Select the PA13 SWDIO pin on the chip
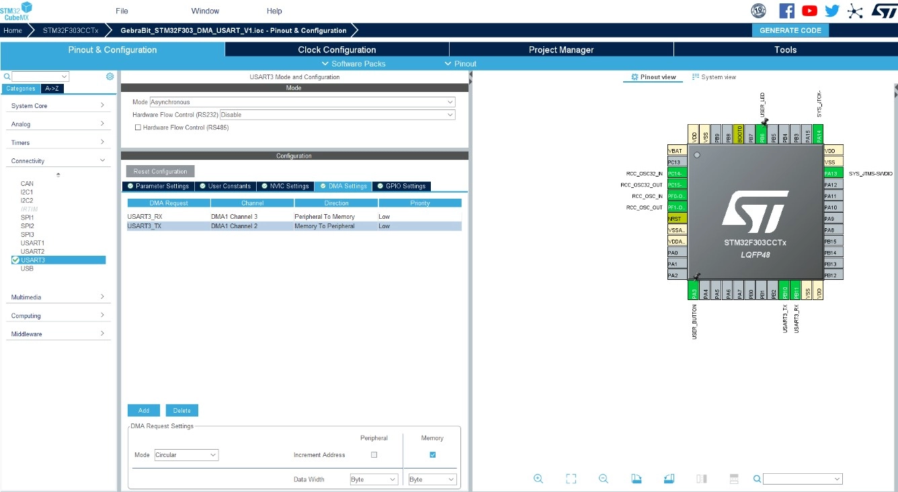Screen dimensions: 898x492 [x=833, y=173]
